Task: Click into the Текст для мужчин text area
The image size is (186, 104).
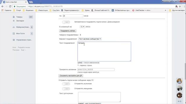Action: pos(99,97)
